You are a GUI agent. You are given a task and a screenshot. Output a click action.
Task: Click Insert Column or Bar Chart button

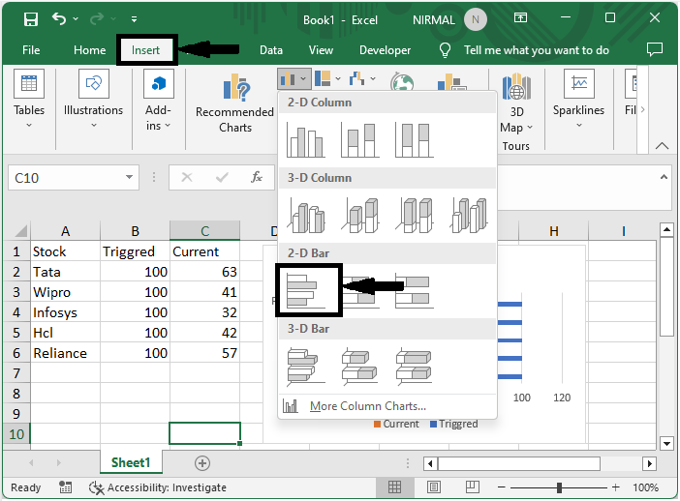tap(294, 79)
